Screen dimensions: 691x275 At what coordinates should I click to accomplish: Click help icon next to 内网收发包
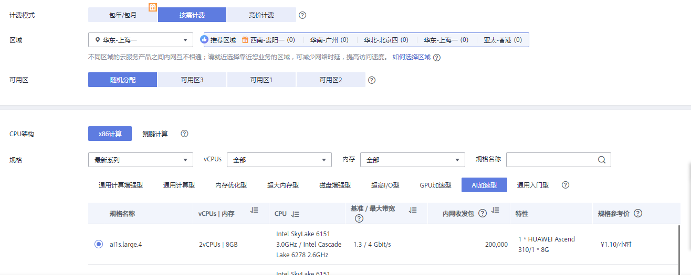pyautogui.click(x=482, y=213)
